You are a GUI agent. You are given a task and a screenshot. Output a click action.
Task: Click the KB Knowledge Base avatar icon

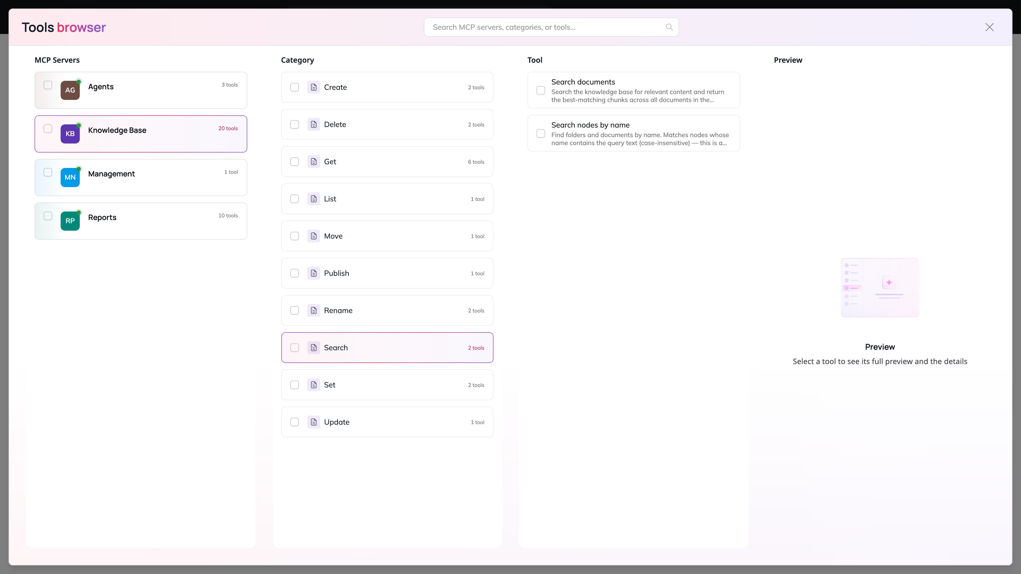(x=70, y=134)
